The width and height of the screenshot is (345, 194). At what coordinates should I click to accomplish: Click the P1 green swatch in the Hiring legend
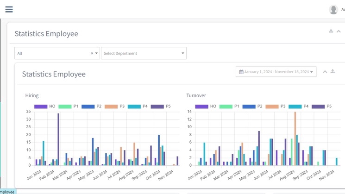(65, 106)
